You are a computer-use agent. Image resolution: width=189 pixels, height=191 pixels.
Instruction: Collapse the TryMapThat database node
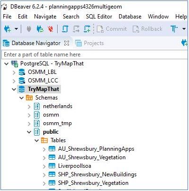pyautogui.click(x=14, y=90)
